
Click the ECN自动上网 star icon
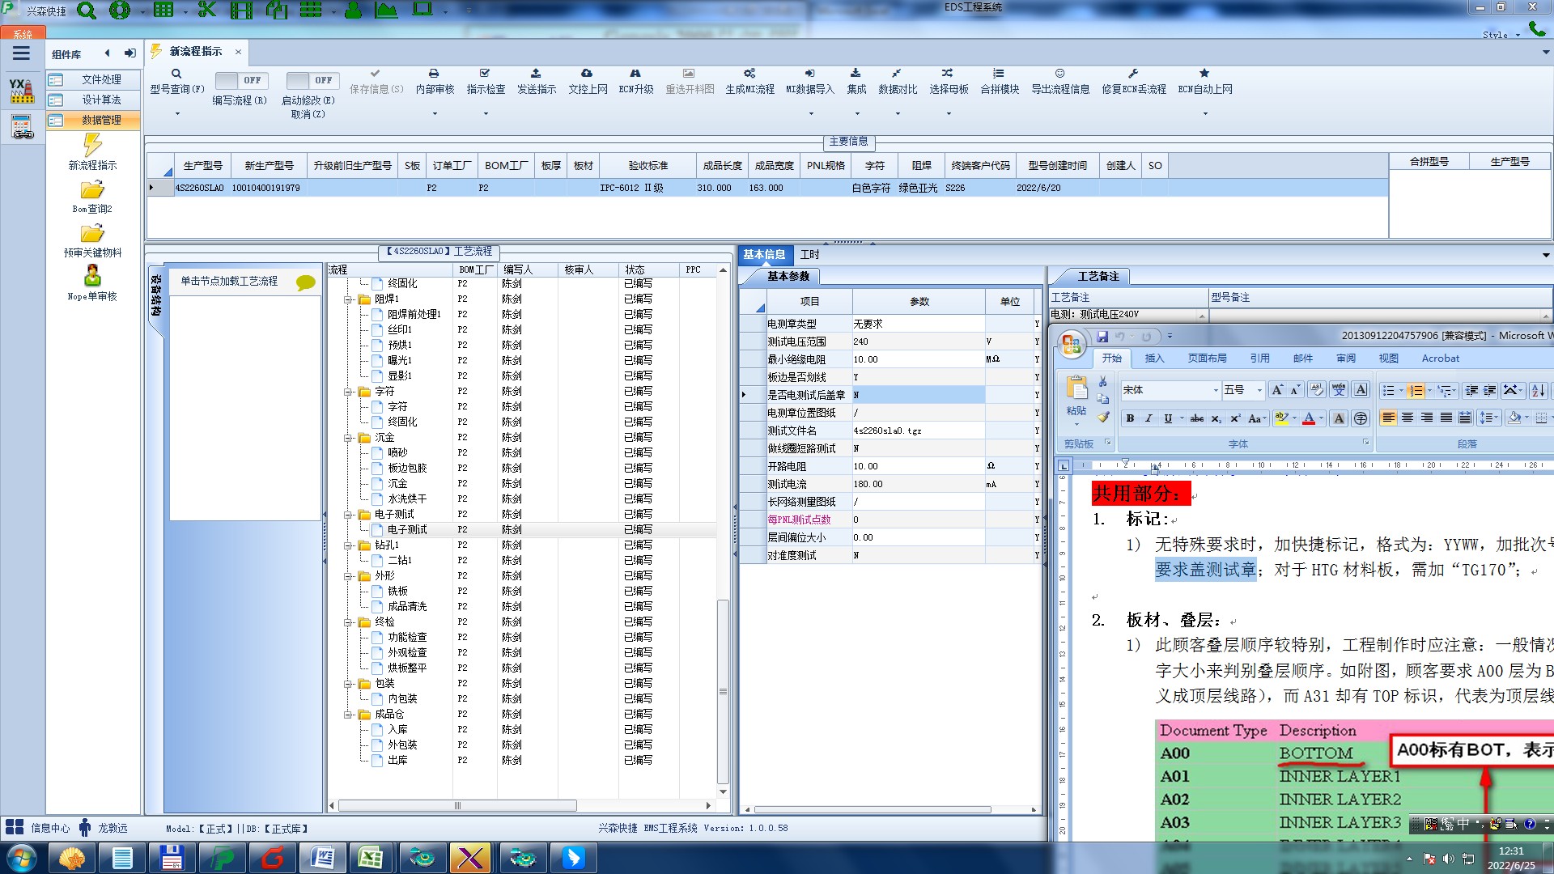tap(1204, 74)
